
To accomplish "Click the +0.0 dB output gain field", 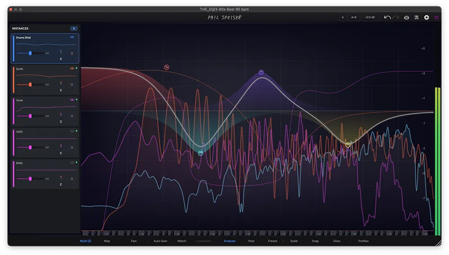I will coord(370,18).
